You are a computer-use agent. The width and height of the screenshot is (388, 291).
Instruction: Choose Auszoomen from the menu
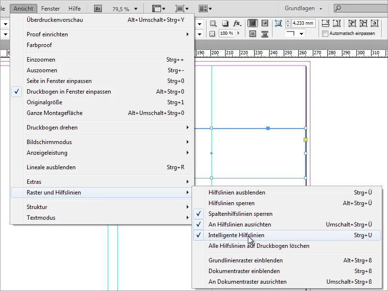pyautogui.click(x=102, y=70)
